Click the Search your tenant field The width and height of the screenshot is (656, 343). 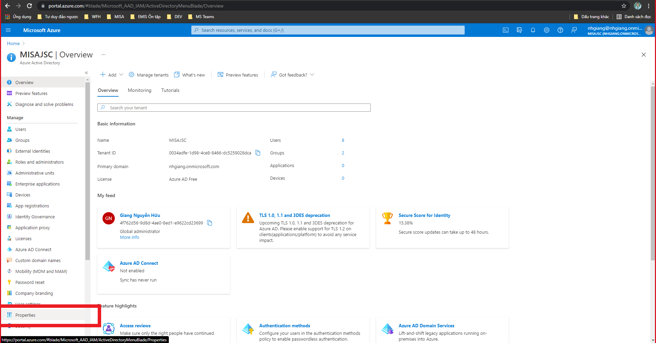pos(234,108)
